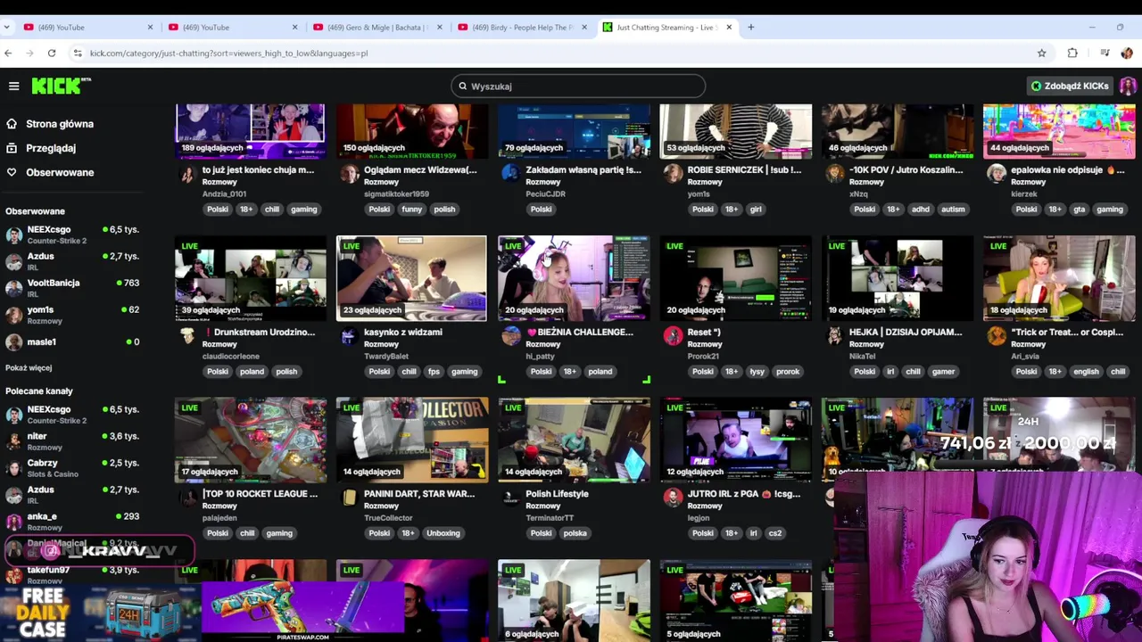This screenshot has width=1142, height=642.
Task: Open the Trick or Treat stream thumbnail
Action: pos(1059,278)
